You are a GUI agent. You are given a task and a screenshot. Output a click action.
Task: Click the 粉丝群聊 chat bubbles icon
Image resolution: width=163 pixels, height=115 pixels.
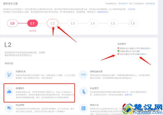pos(9,108)
